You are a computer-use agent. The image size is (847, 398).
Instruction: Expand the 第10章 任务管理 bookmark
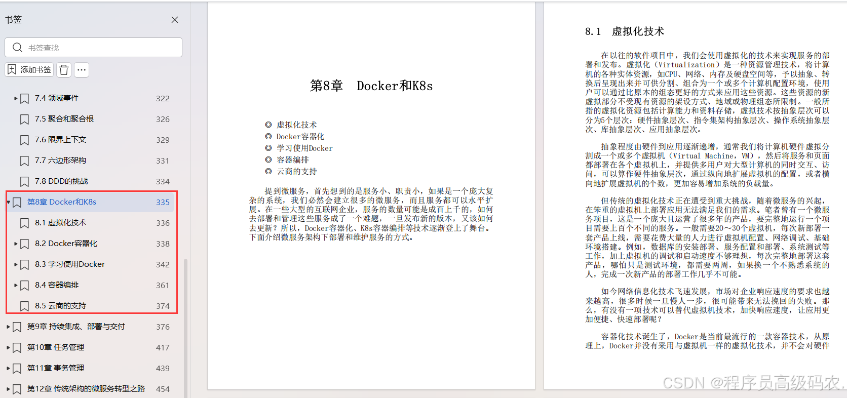9,347
